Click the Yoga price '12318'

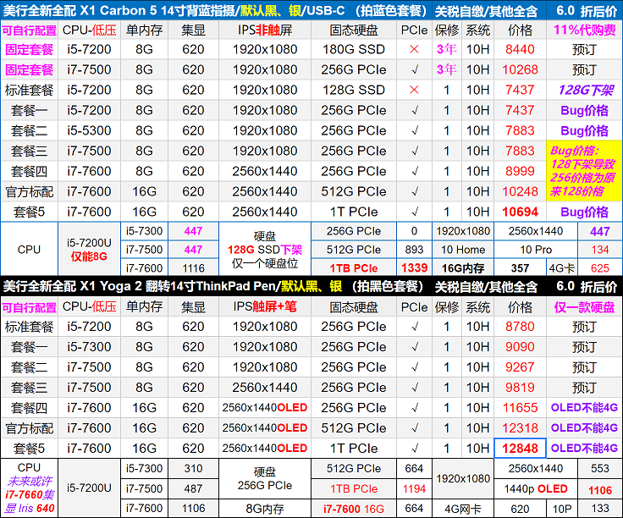tap(520, 427)
